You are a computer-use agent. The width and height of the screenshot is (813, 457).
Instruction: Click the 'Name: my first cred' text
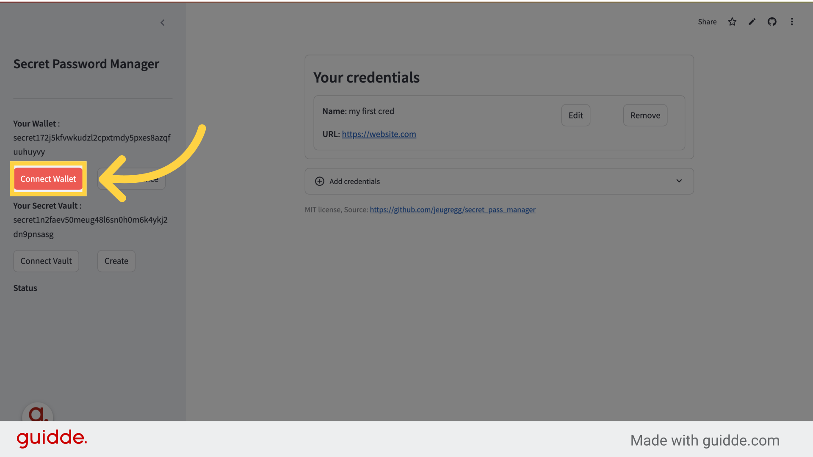[x=358, y=111]
